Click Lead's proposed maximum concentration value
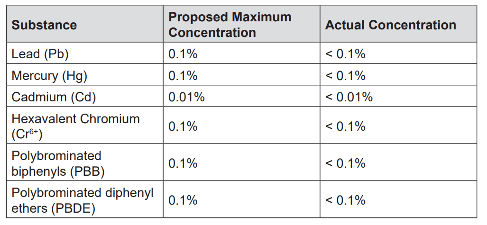 click(183, 54)
